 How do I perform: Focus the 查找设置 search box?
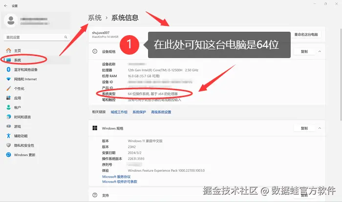[x=37, y=37]
